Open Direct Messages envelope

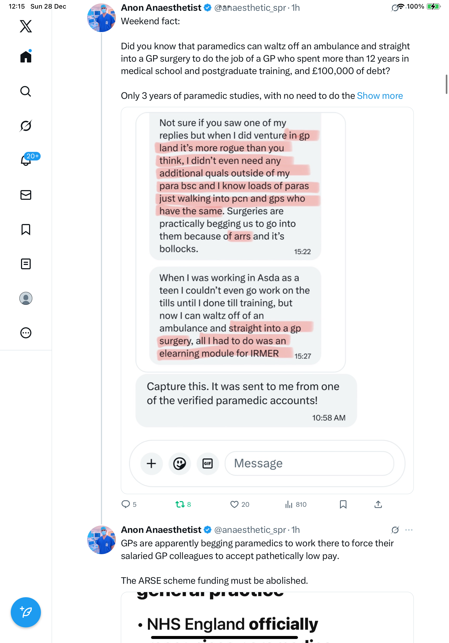26,195
